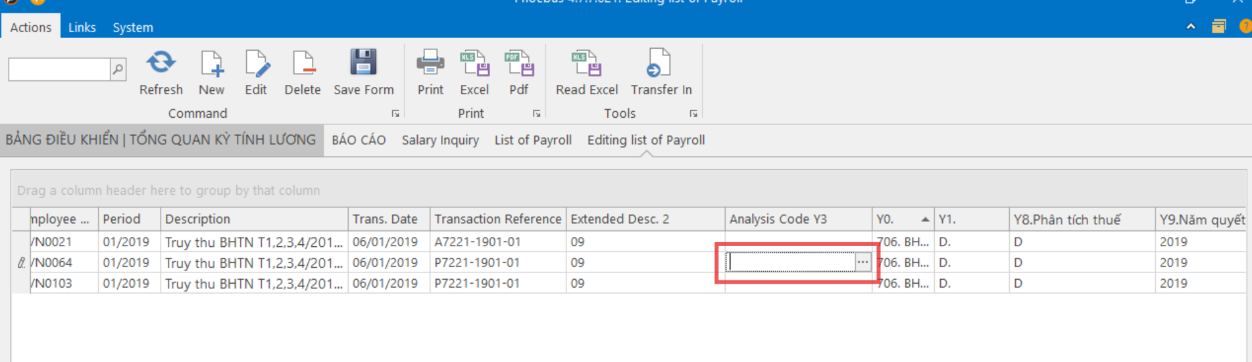The height and width of the screenshot is (362, 1252).
Task: Open the Links ribbon tab
Action: pyautogui.click(x=82, y=28)
